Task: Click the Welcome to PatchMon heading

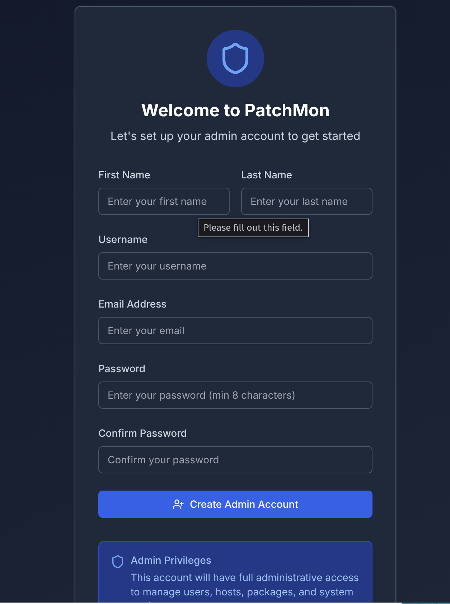Action: (x=235, y=110)
